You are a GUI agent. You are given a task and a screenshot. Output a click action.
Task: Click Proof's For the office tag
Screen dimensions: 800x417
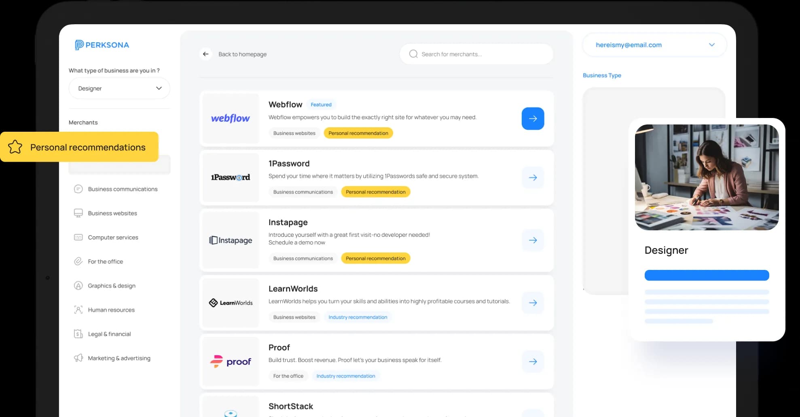tap(288, 376)
